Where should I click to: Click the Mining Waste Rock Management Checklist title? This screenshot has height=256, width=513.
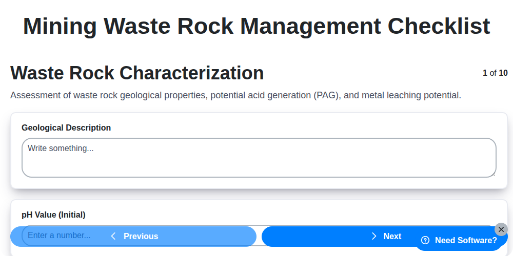256,26
